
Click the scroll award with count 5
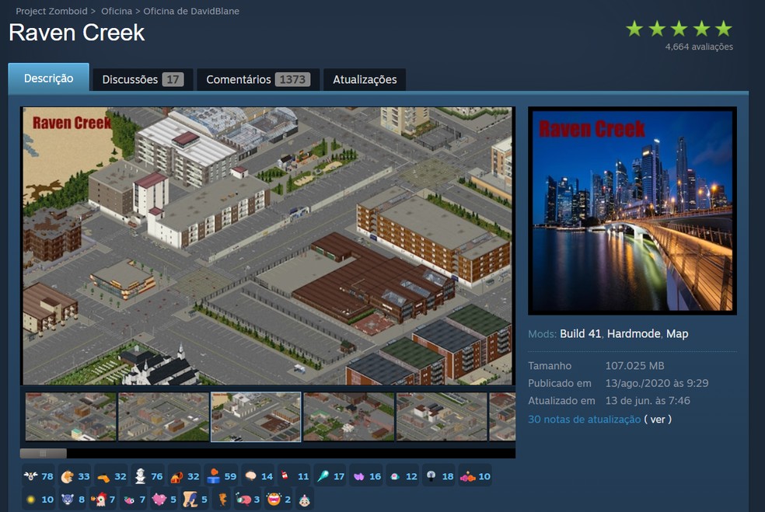pyautogui.click(x=194, y=500)
